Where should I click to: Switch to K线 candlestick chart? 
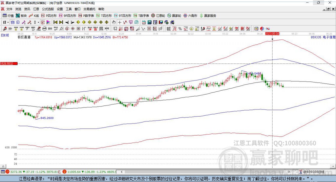34,16
